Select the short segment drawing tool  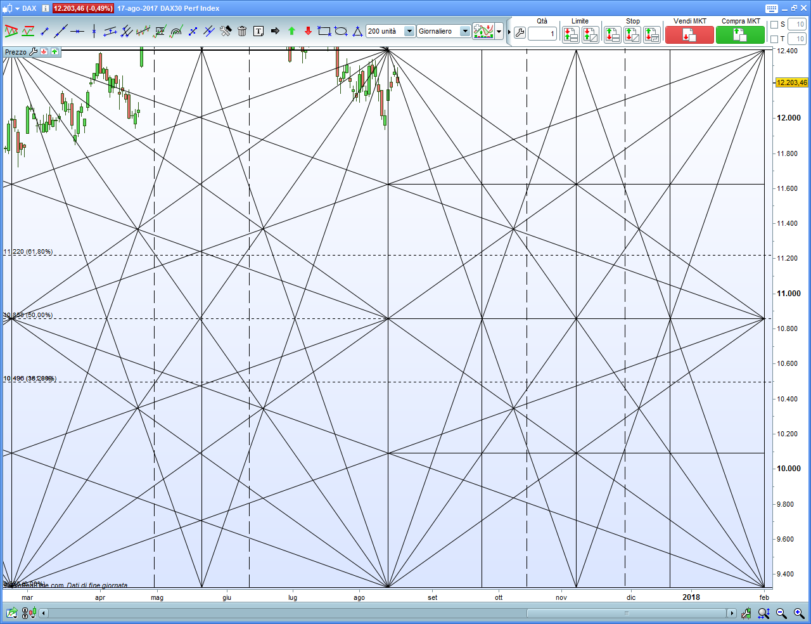click(x=44, y=31)
